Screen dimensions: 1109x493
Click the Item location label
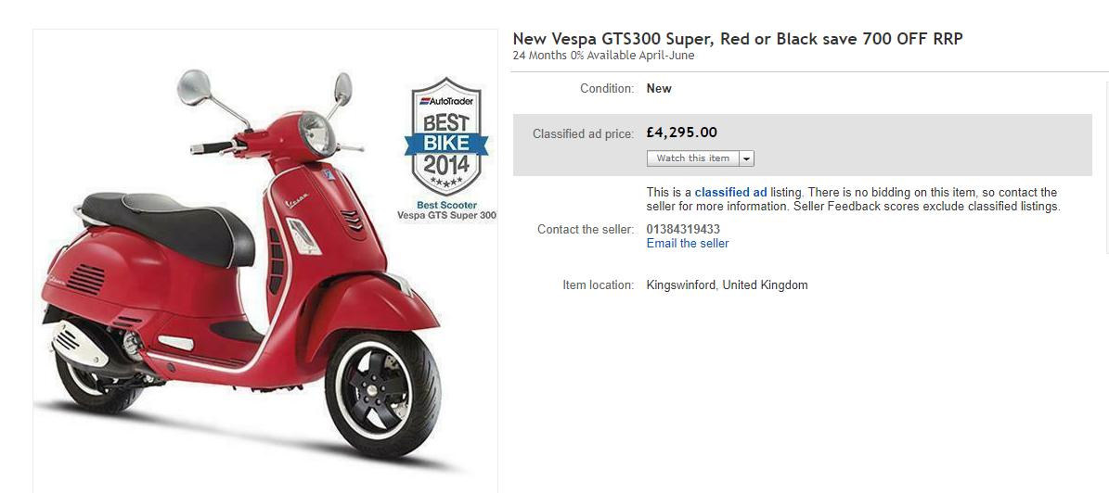[598, 285]
